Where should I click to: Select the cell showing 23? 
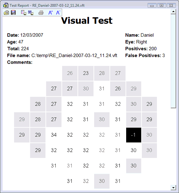86,73
